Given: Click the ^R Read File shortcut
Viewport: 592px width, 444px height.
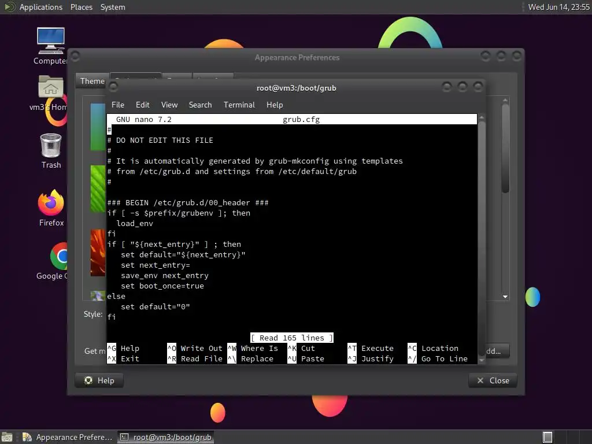Looking at the screenshot, I should click(x=195, y=358).
